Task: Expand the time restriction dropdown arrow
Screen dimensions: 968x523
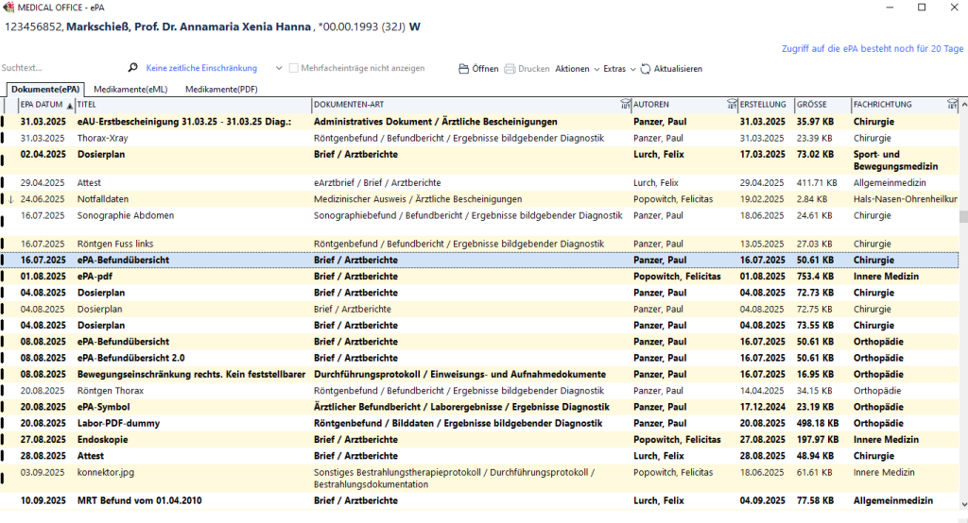Action: point(279,69)
